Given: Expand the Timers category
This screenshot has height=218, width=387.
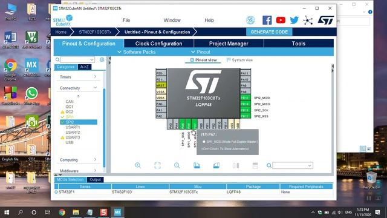Looking at the screenshot, I should (x=78, y=77).
